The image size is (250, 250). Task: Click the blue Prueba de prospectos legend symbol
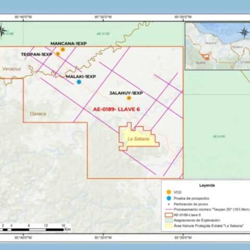[169, 198]
